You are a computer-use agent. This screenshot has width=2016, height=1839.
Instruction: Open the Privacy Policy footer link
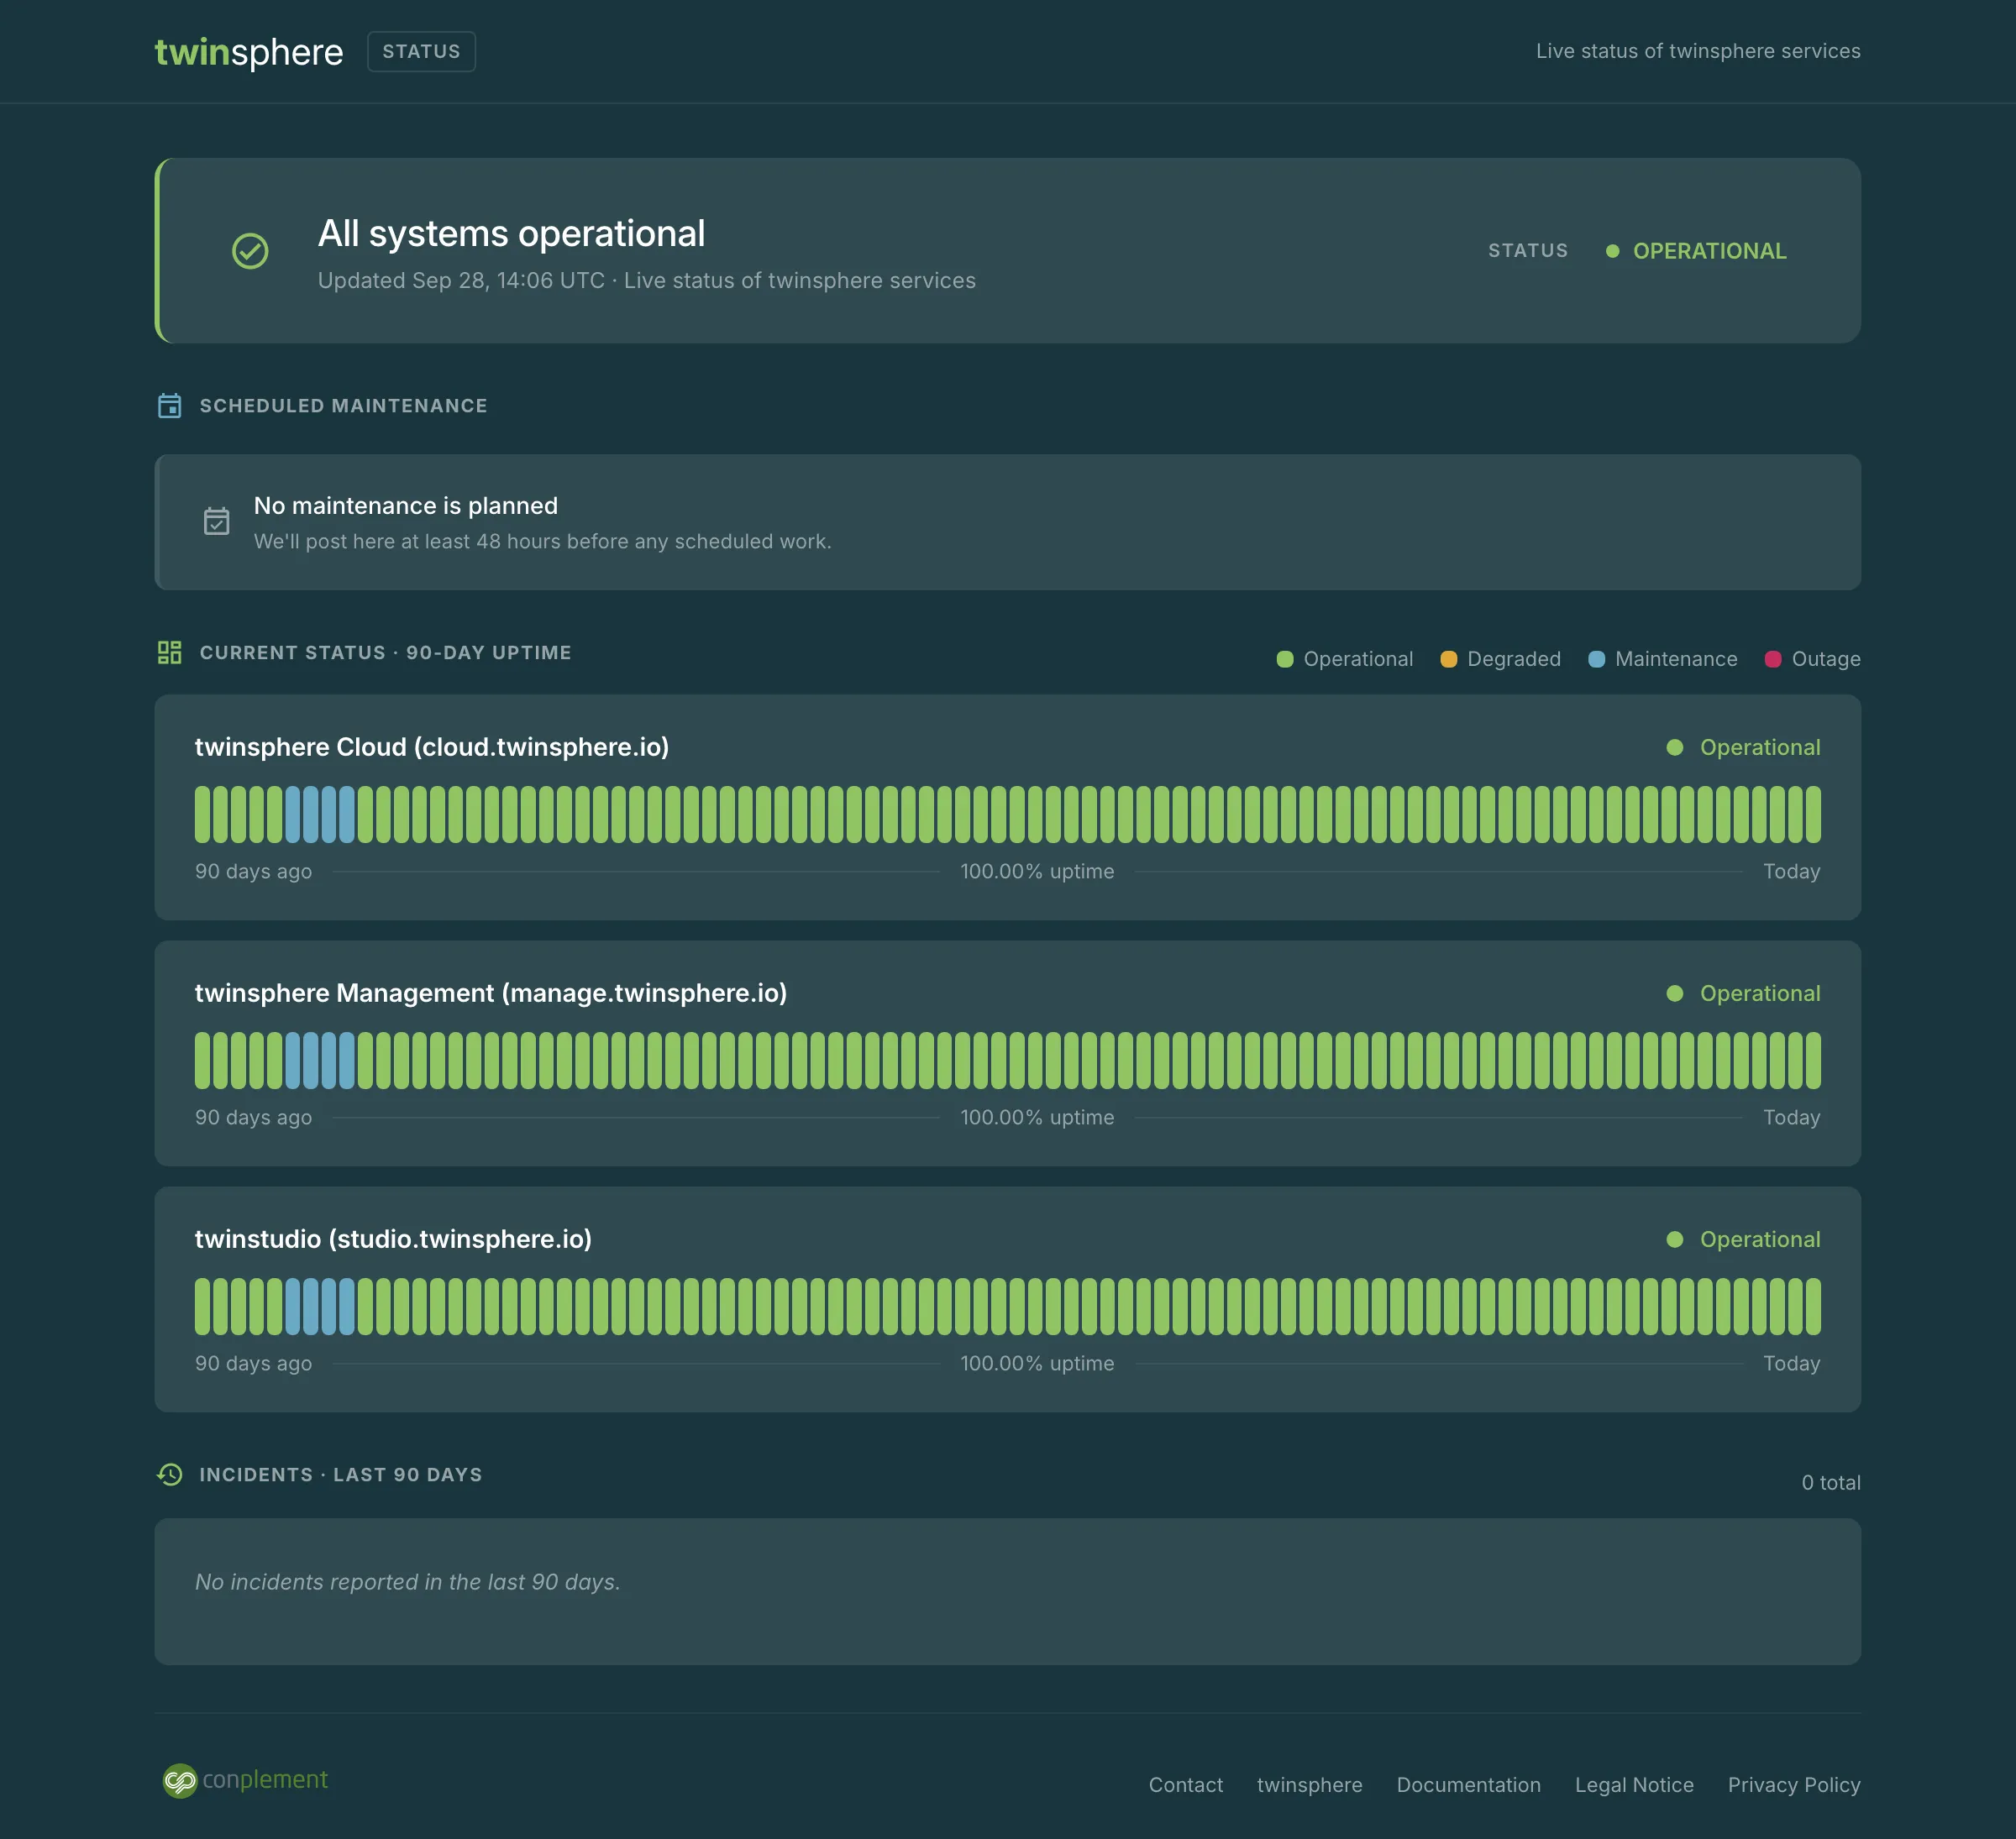(1794, 1785)
